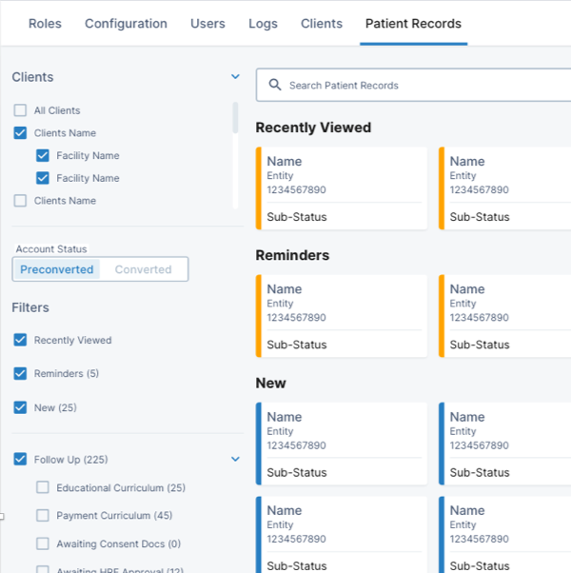Select the Converted account status

point(143,269)
